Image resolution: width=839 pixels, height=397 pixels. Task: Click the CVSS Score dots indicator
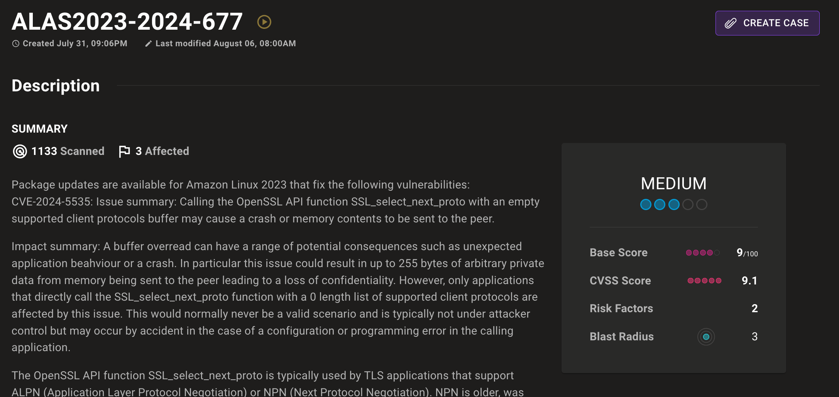704,281
